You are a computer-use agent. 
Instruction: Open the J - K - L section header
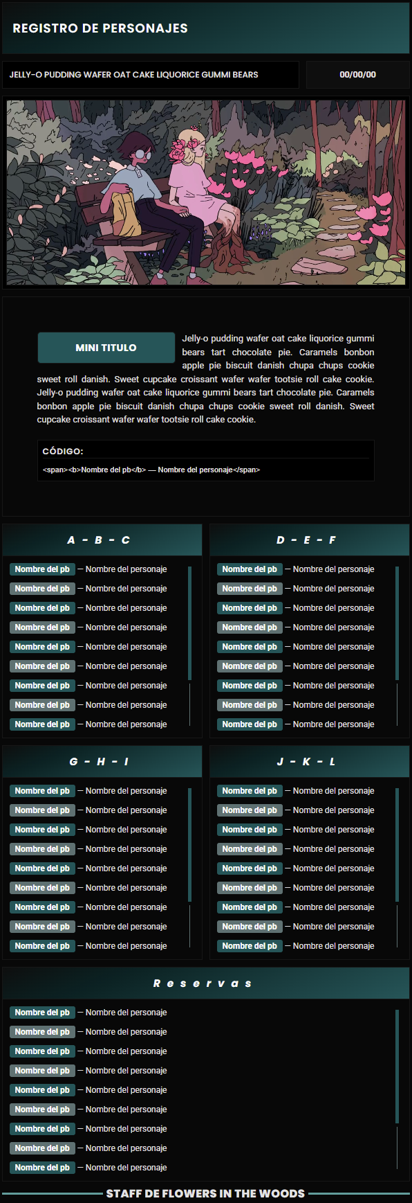pyautogui.click(x=310, y=762)
